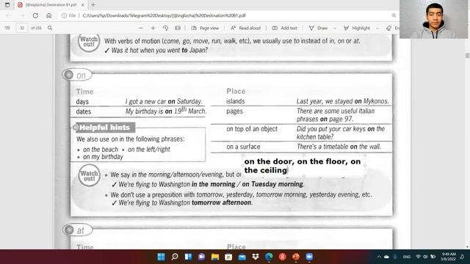Click the address bar zoom magnifier icon
Image resolution: width=470 pixels, height=264 pixels.
coord(394,15)
